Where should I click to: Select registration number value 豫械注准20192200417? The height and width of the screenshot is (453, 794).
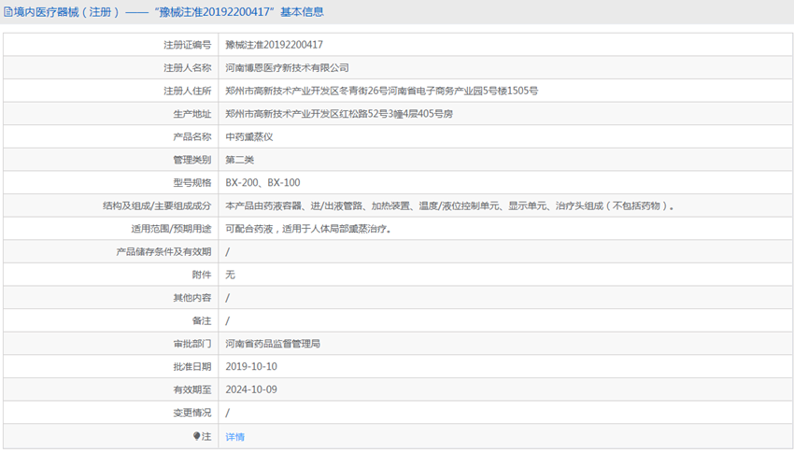(x=274, y=45)
